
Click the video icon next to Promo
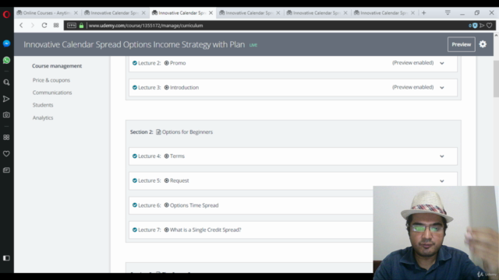[166, 63]
